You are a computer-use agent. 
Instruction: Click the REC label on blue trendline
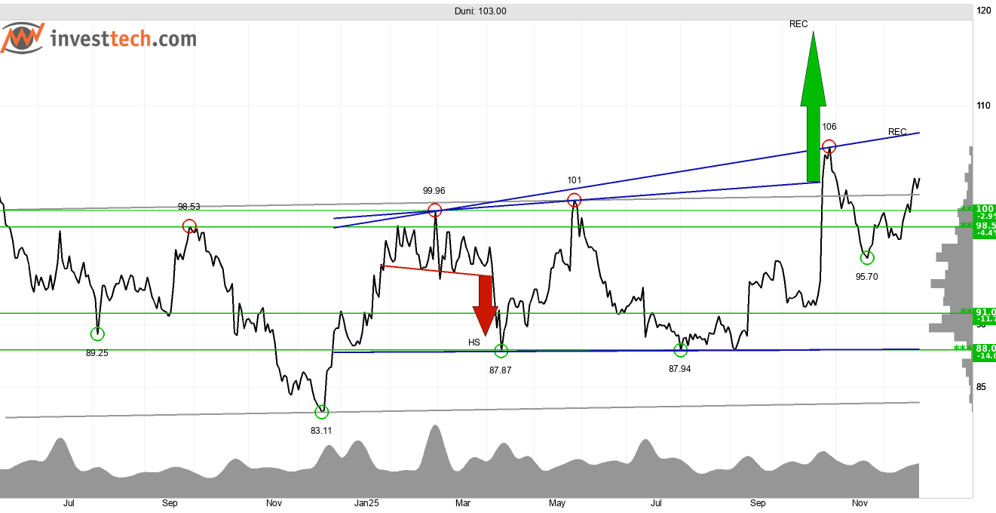897,132
